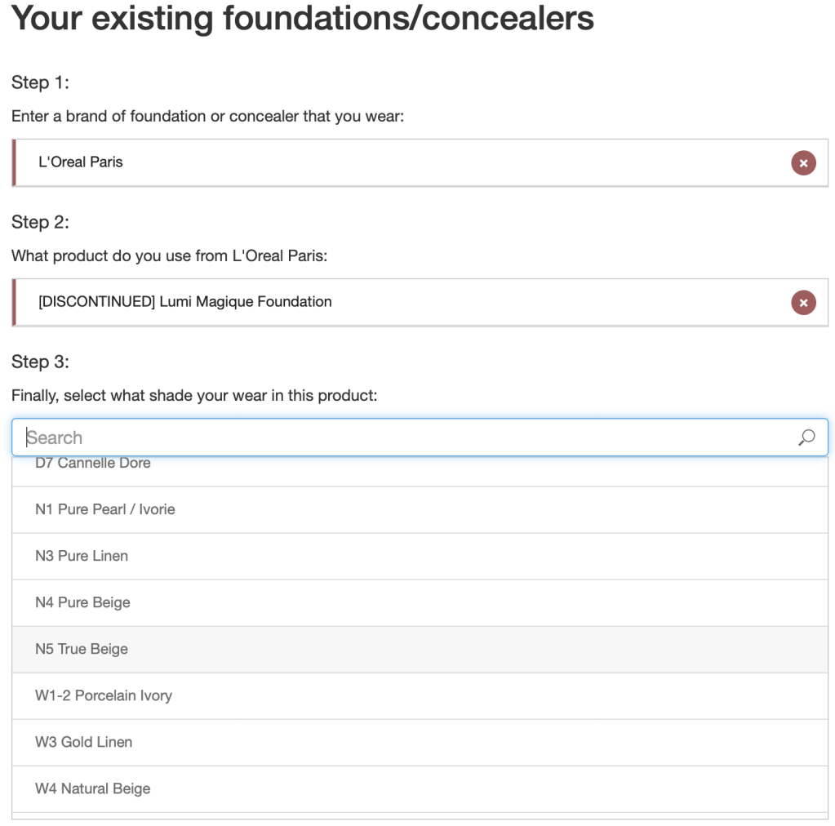Remove the Lumi Magique Foundation product selection
This screenshot has height=826, width=835.
[803, 303]
